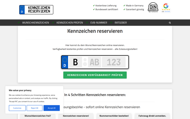Click the Kennzeichen reservieren page title
190x119 pixels.
pyautogui.click(x=95, y=31)
